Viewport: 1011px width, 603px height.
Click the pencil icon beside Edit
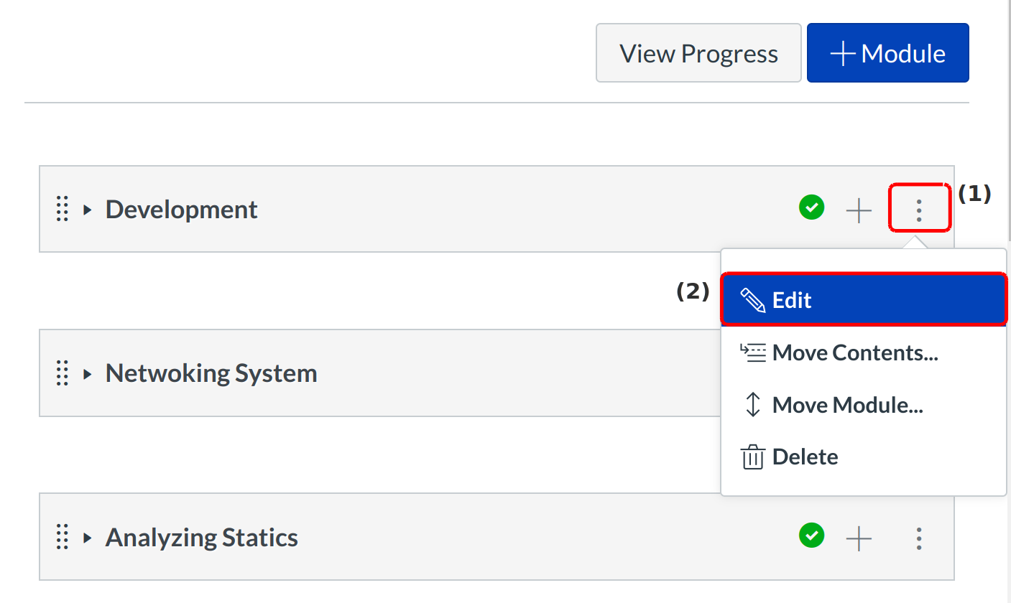(x=752, y=300)
